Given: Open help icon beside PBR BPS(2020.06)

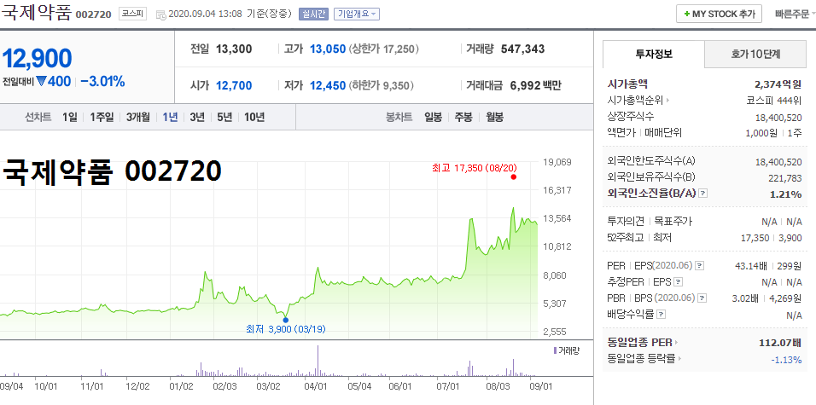Looking at the screenshot, I should pos(702,298).
